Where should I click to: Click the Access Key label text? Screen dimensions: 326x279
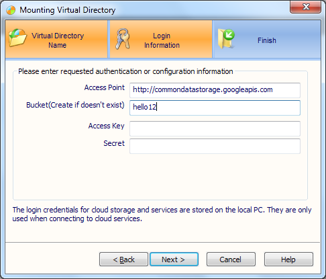pyautogui.click(x=106, y=126)
